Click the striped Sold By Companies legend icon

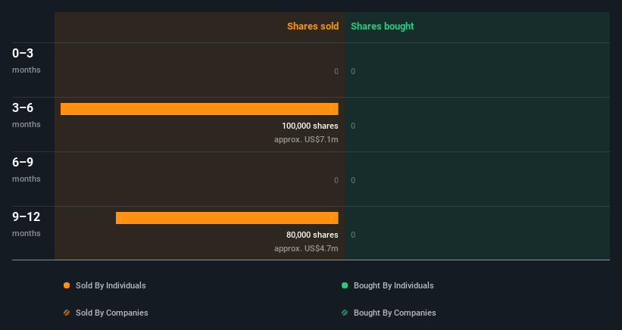tap(67, 313)
